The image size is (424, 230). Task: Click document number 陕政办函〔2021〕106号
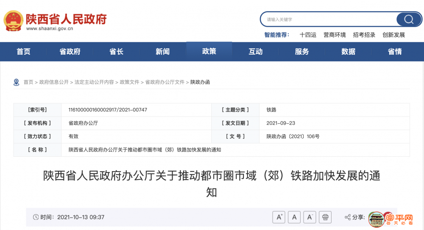(x=293, y=136)
